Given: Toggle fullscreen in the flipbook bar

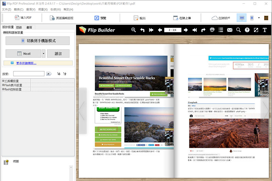Looking at the screenshot, I should click(x=256, y=30).
